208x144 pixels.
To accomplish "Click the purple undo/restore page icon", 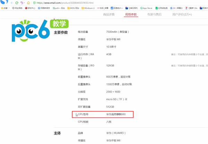I will point(22,3).
